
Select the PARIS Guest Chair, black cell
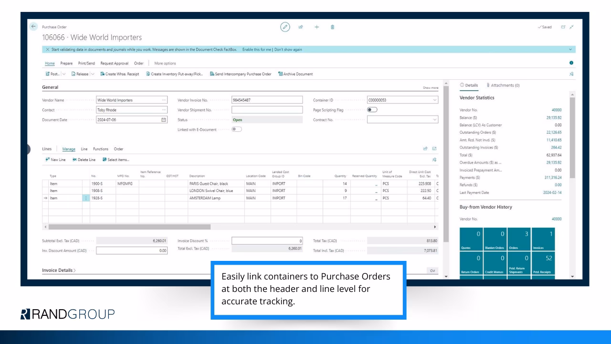click(x=216, y=183)
